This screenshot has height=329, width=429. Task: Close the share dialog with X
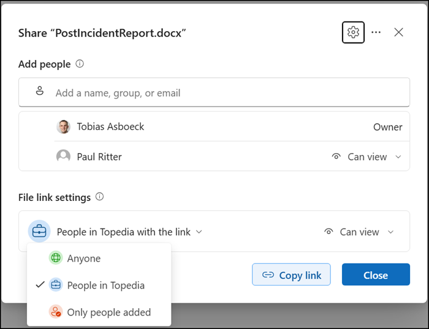click(x=398, y=32)
